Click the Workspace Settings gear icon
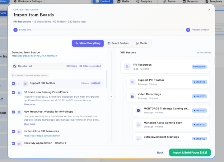The height and width of the screenshot is (162, 224). point(15,1)
